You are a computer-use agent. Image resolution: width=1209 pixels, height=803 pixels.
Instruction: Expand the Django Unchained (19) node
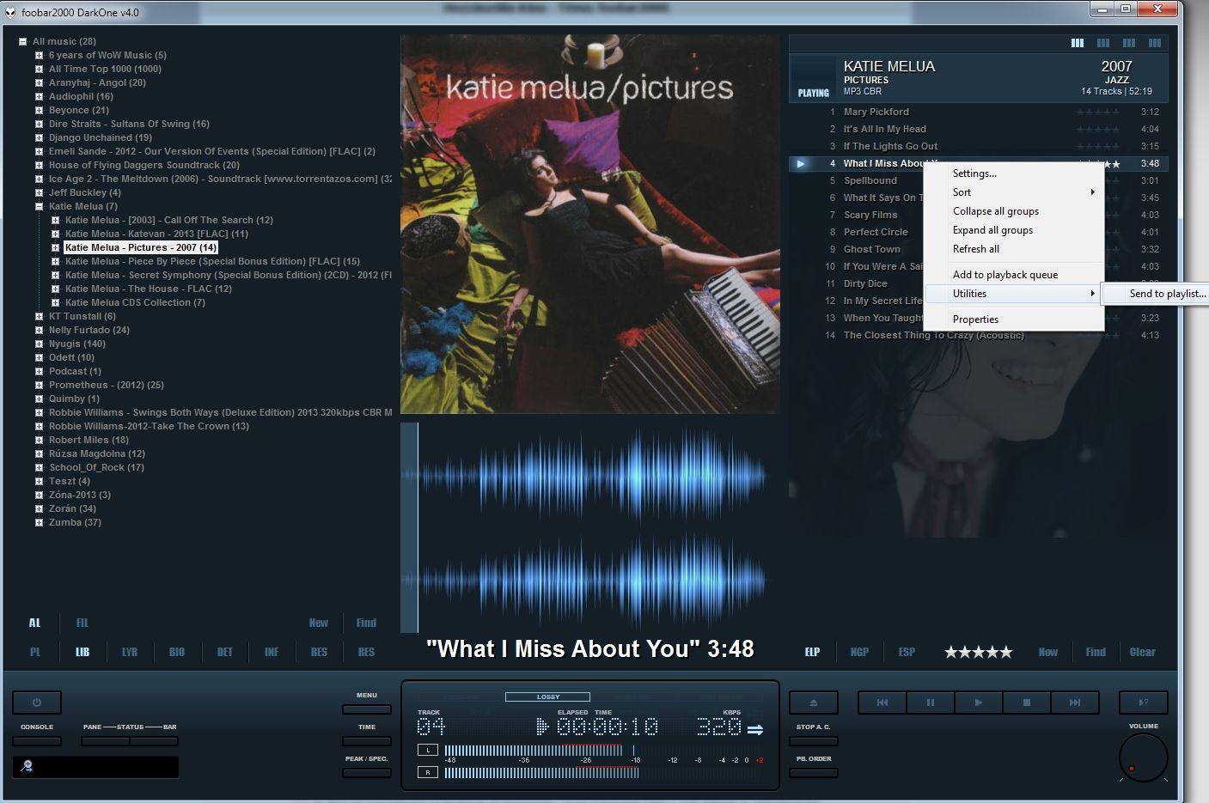coord(39,137)
